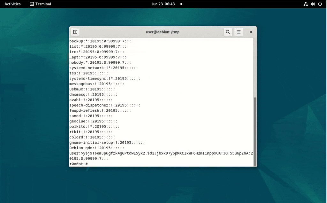Click the user:$y$j9T$ password hash line
Screen dimensions: 327x203
(161, 153)
